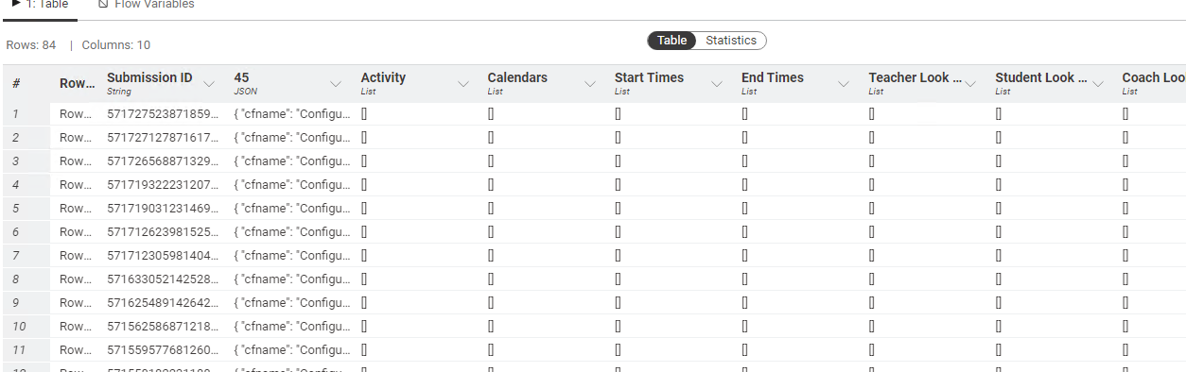1186x372 pixels.
Task: Switch to the 1: Table tab
Action: (x=40, y=5)
